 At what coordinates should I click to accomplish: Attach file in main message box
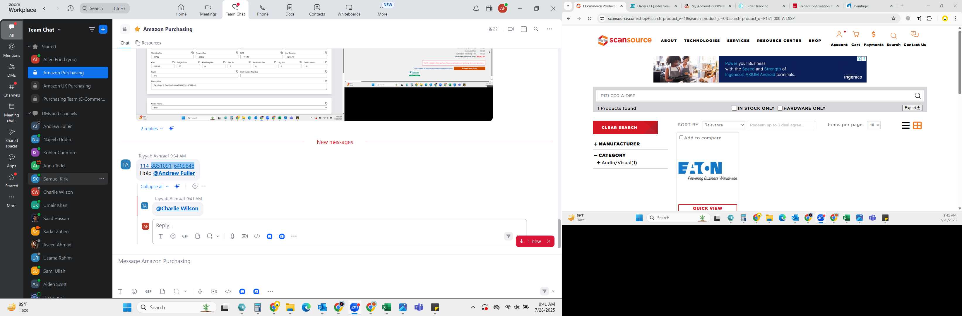pyautogui.click(x=162, y=291)
